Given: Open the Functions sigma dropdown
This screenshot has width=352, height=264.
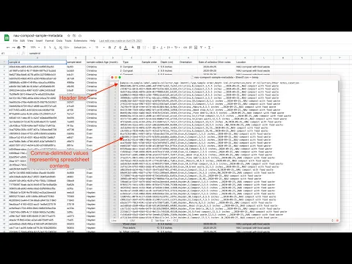Looking at the screenshot, I should 210,48.
